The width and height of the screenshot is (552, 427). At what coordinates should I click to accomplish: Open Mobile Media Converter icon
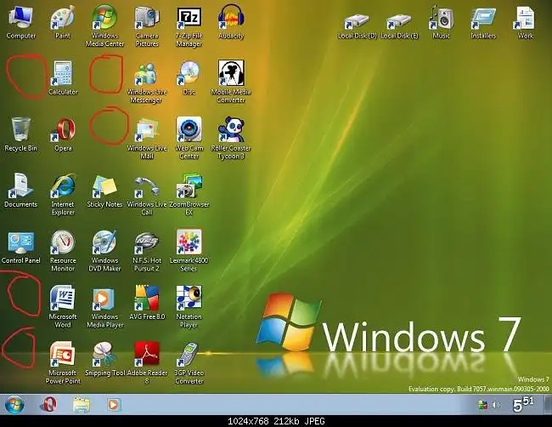[231, 74]
